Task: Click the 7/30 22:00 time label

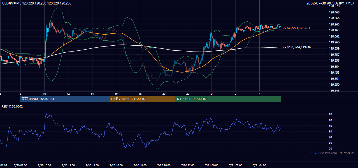Action: (188, 165)
